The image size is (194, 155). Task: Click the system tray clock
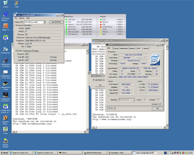(191, 153)
